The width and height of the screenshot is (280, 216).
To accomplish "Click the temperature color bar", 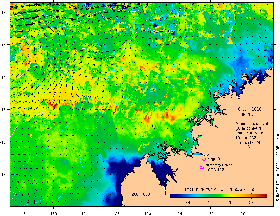I will [218, 196].
